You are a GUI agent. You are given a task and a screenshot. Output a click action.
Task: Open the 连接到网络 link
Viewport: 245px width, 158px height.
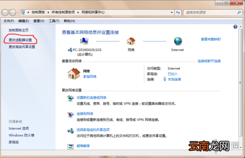(x=84, y=114)
